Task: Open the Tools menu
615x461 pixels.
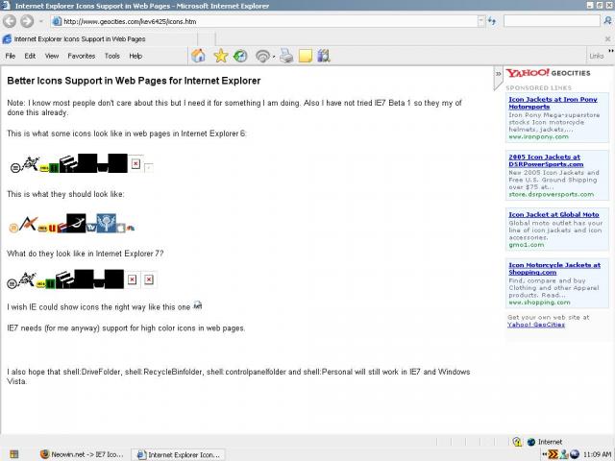Action: [112, 56]
